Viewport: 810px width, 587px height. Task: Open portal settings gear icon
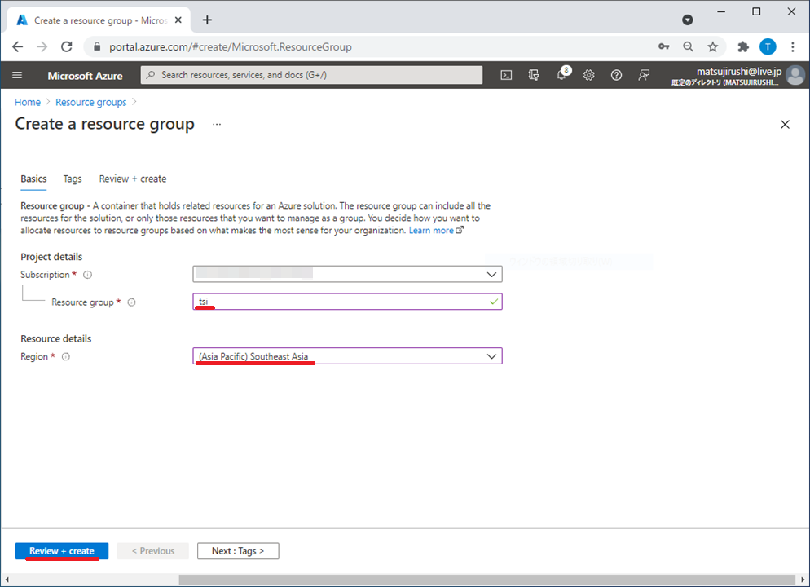pyautogui.click(x=589, y=75)
